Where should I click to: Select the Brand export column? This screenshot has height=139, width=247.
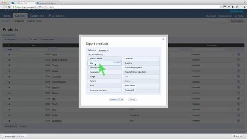(141, 81)
